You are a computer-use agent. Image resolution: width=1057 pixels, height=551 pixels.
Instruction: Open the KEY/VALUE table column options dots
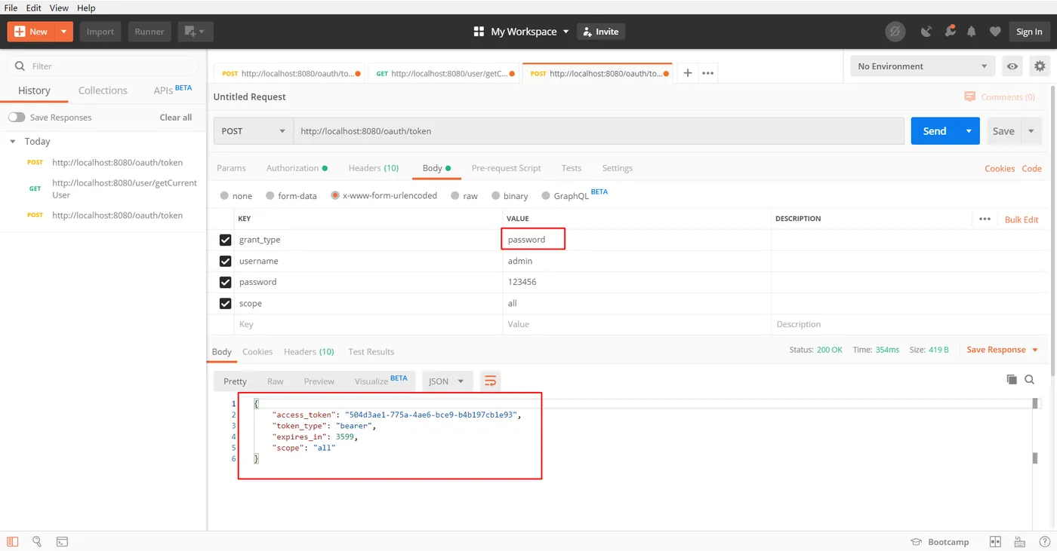(985, 219)
